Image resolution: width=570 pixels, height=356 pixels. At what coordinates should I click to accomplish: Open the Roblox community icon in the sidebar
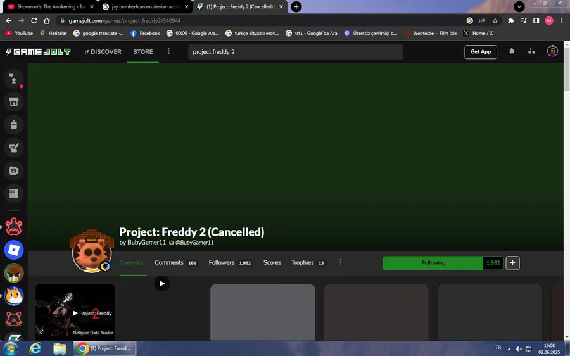[14, 250]
